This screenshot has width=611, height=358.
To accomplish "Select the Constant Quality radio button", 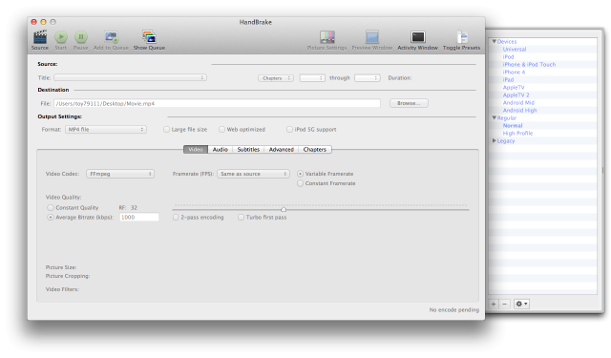I will point(51,207).
